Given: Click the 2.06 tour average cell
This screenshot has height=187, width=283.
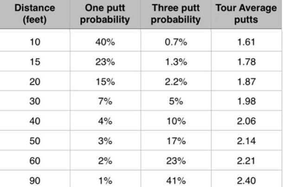Looking at the screenshot, I should coord(246,121).
